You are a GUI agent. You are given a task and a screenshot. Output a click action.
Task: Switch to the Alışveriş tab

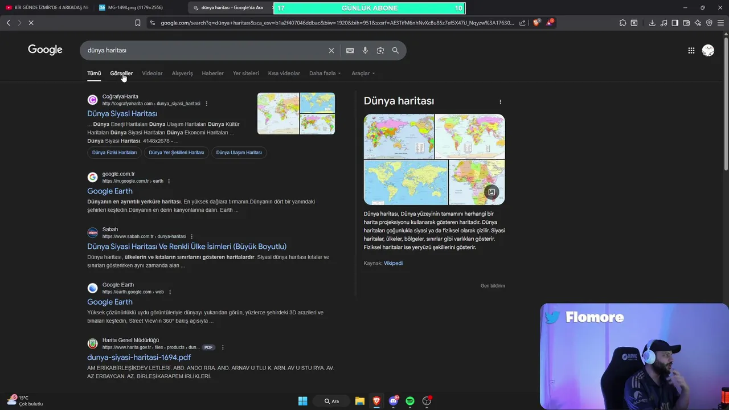click(182, 73)
